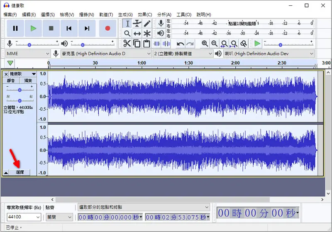Click the Play-at-speed green button
The image size is (332, 232).
(257, 44)
